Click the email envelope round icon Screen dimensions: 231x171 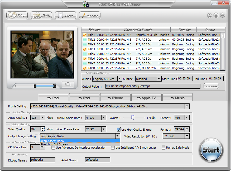(x=223, y=15)
